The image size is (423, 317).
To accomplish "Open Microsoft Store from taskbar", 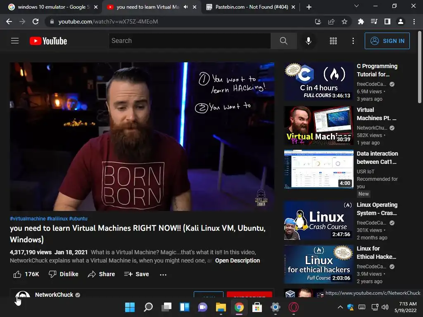I will click(257, 307).
